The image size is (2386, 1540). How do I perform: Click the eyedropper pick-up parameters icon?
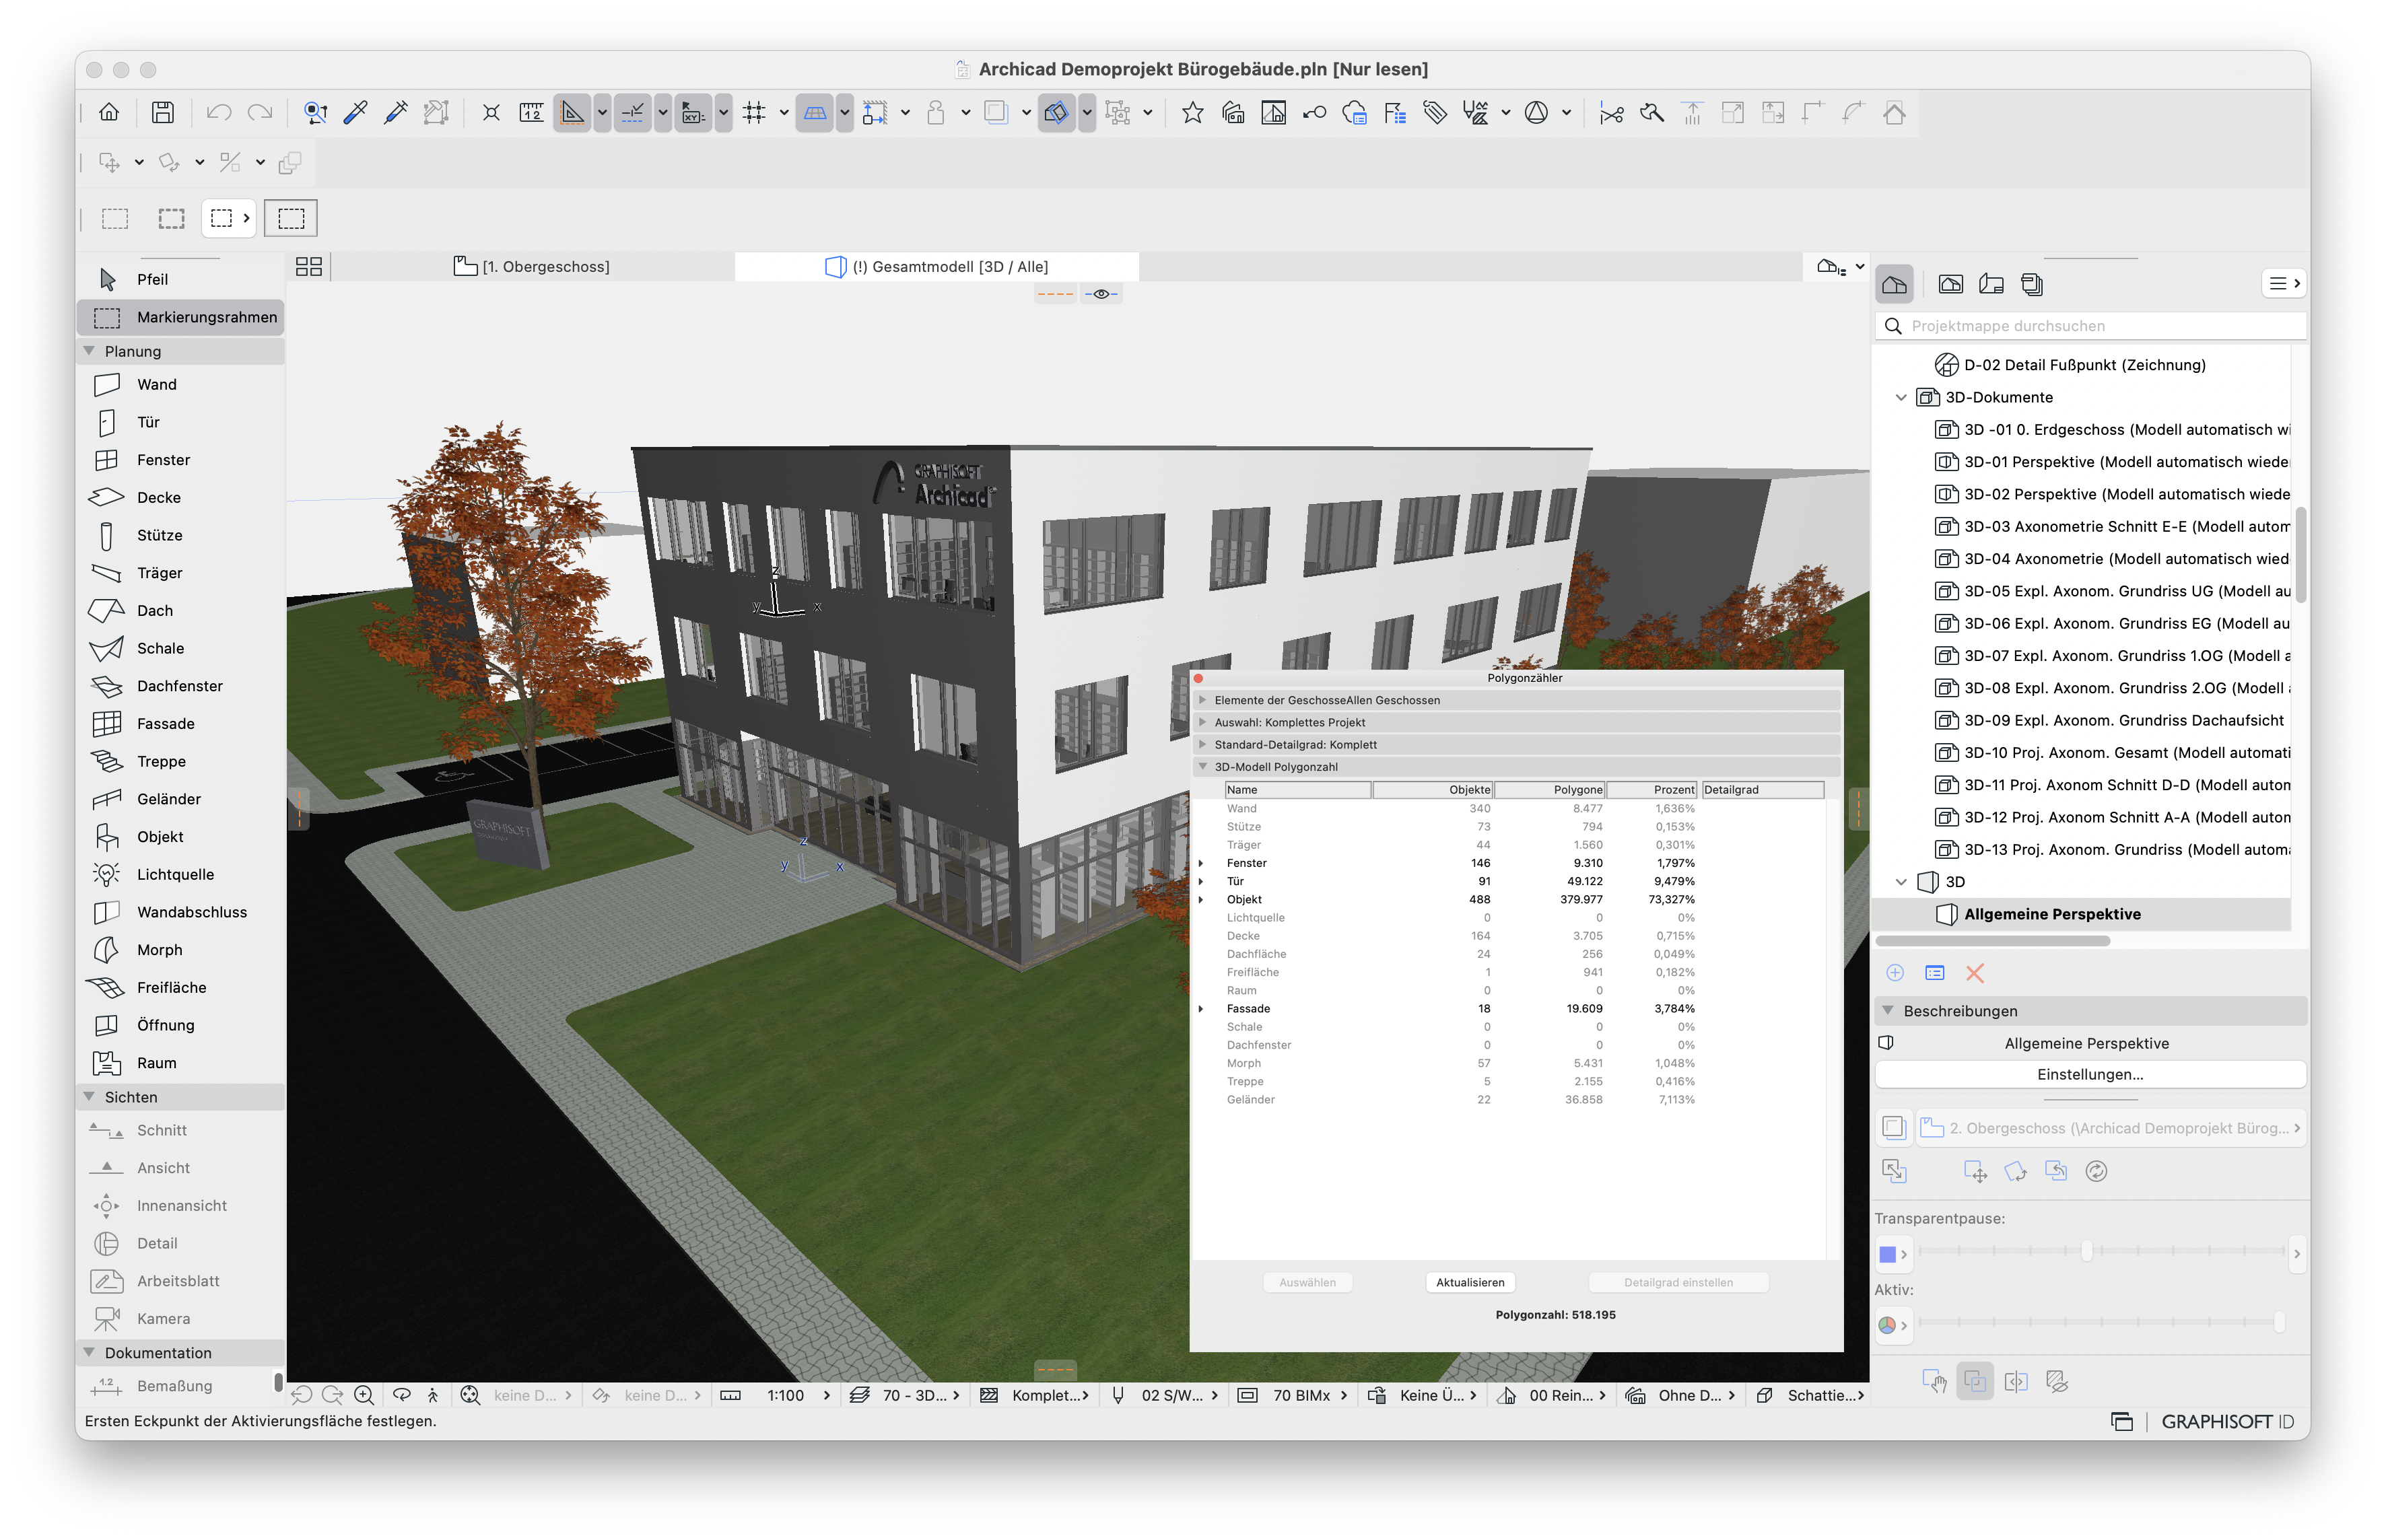pos(355,113)
